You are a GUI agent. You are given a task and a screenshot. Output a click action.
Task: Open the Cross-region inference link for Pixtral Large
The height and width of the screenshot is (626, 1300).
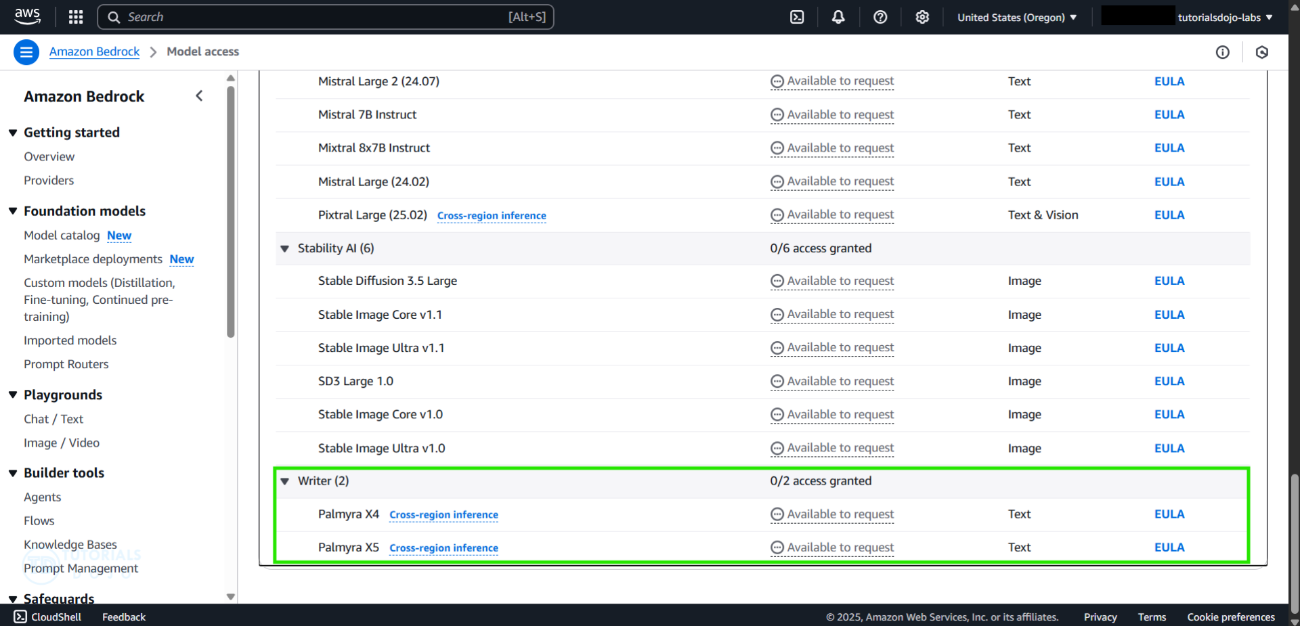492,216
